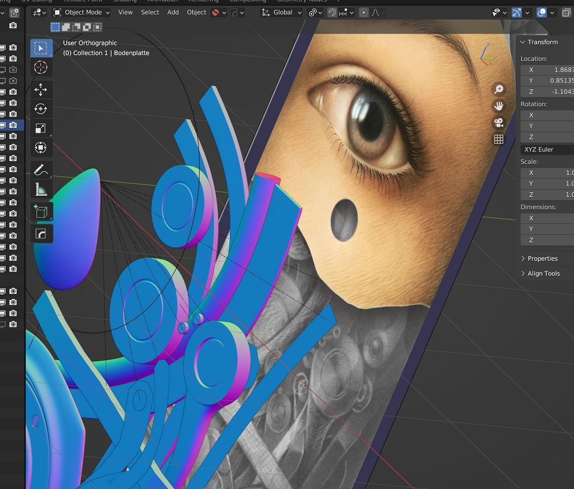Toggle proportional editing in the header
The height and width of the screenshot is (489, 574).
(x=363, y=13)
